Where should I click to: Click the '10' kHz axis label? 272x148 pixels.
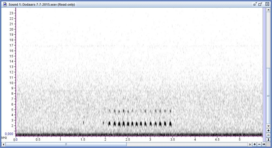pos(11,83)
